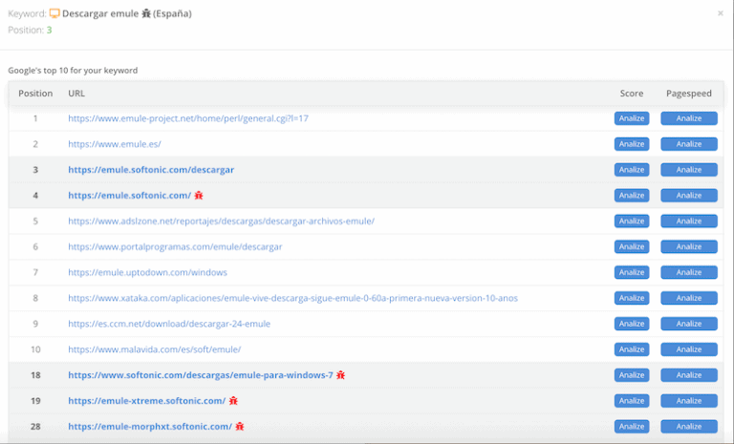Click the Pagespeed column header
This screenshot has height=444, width=734.
tap(689, 94)
